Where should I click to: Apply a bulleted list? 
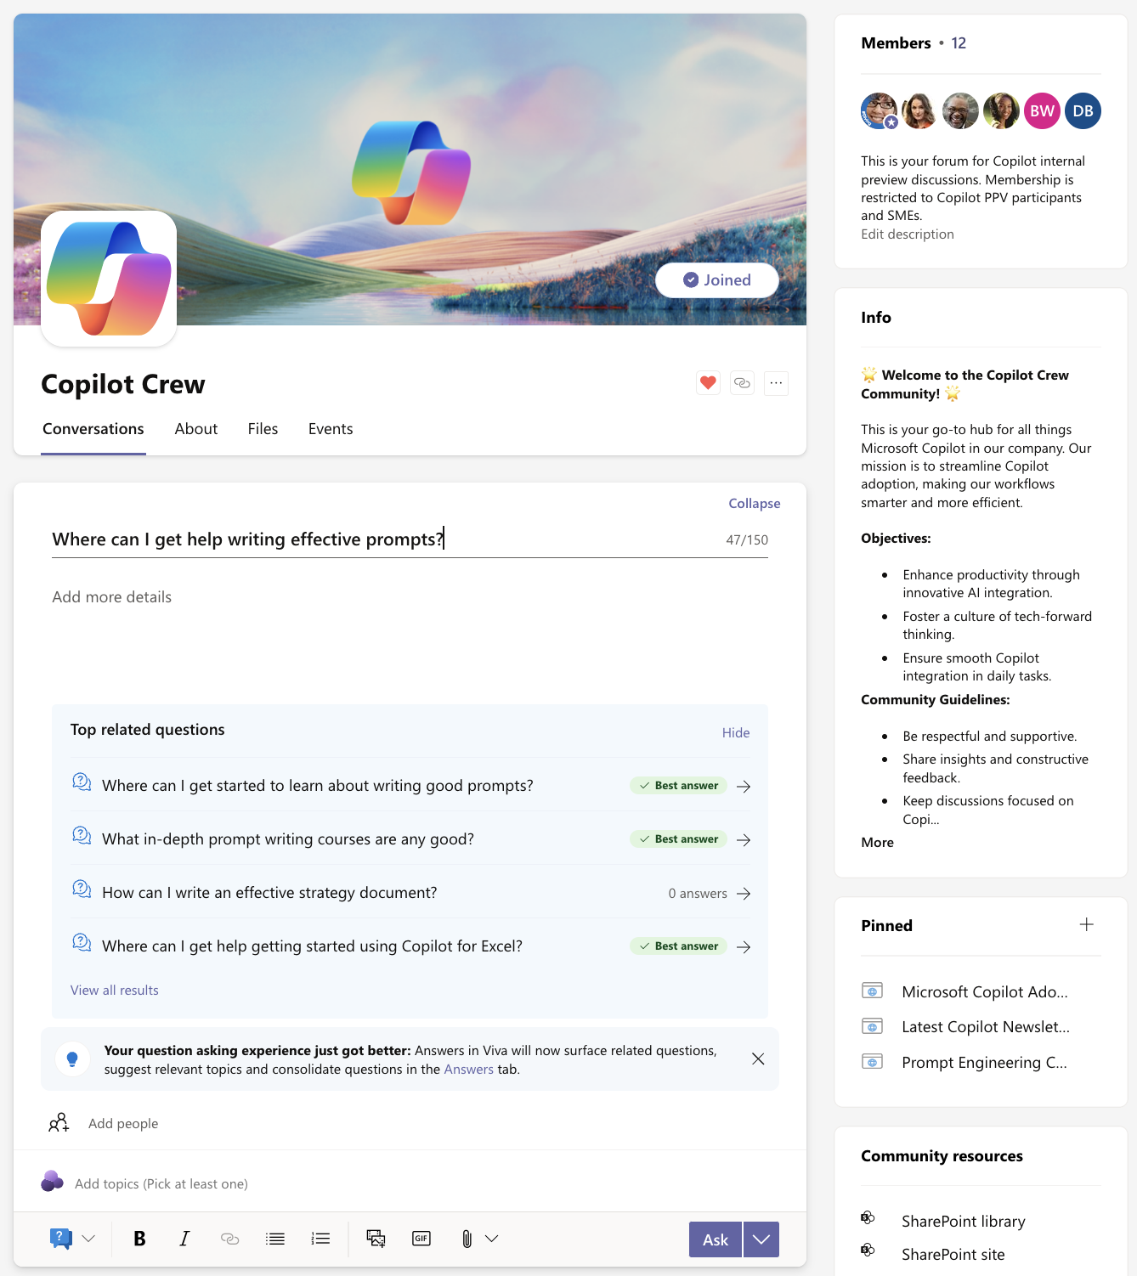274,1239
